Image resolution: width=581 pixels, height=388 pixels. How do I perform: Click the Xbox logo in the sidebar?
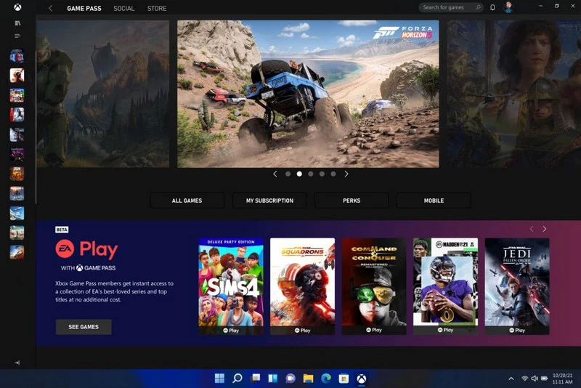tap(17, 8)
